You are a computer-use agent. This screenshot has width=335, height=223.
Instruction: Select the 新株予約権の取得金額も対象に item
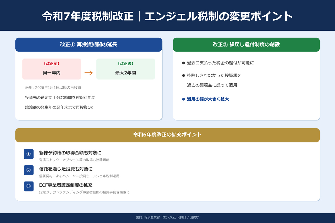point(71,152)
